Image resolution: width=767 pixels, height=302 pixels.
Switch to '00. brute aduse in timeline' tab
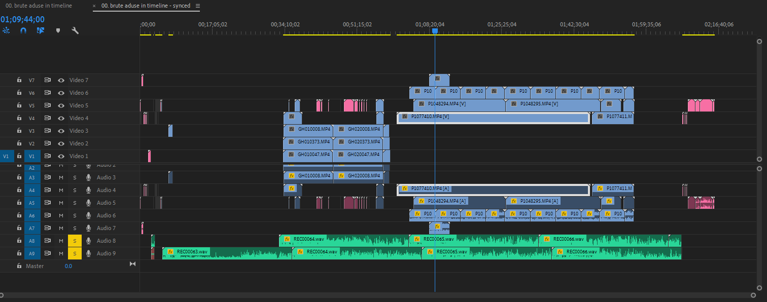38,6
